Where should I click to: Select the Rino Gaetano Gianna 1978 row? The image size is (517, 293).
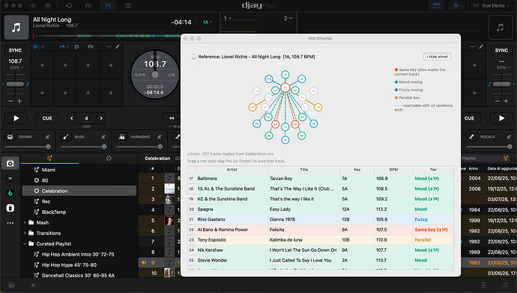pos(321,219)
